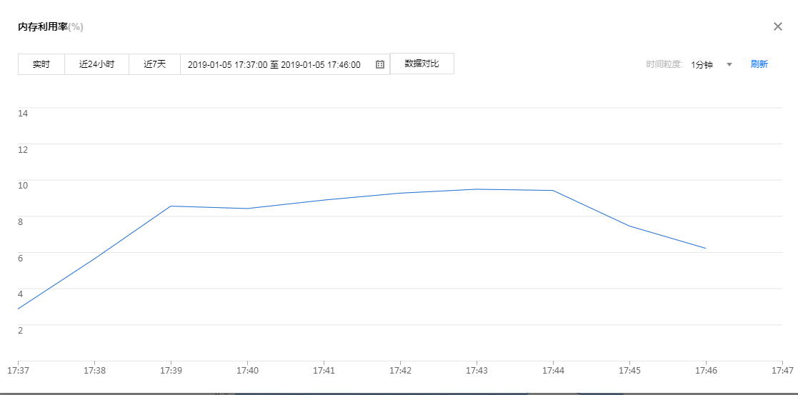Open the 数据对比 comparison button
This screenshot has width=798, height=395.
(422, 64)
